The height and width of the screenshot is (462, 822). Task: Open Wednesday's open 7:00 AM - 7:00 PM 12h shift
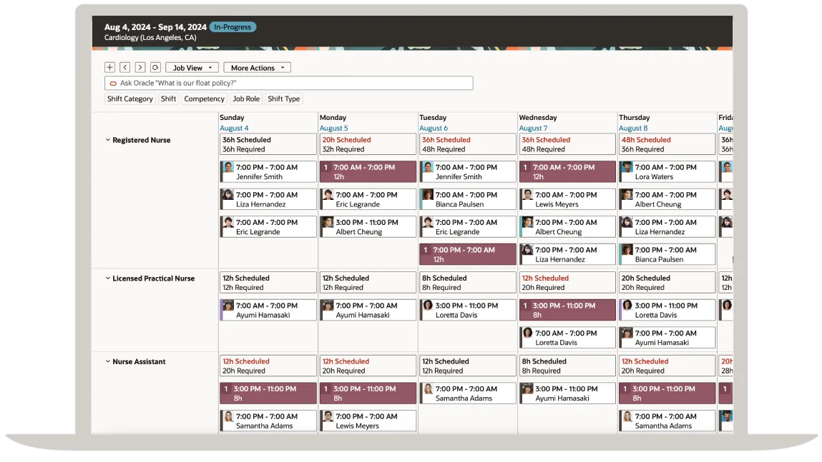(x=567, y=171)
